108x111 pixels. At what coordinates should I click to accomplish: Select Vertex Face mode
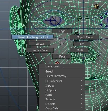pyautogui.click(x=40, y=50)
